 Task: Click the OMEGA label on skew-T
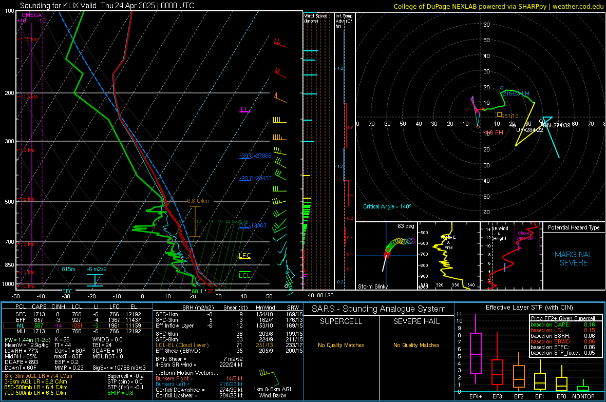pos(32,15)
